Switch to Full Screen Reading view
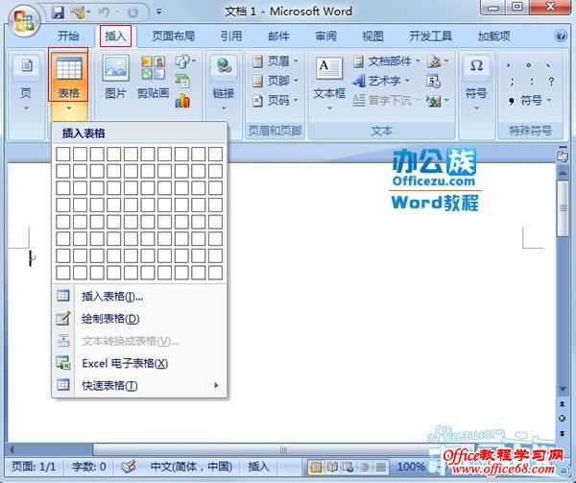 [x=332, y=468]
